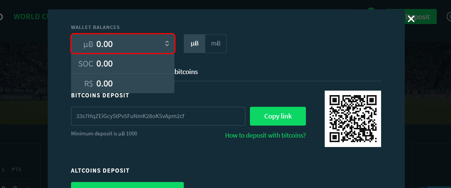The height and width of the screenshot is (188, 451).
Task: Click the bitcoin address field
Action: tap(158, 116)
